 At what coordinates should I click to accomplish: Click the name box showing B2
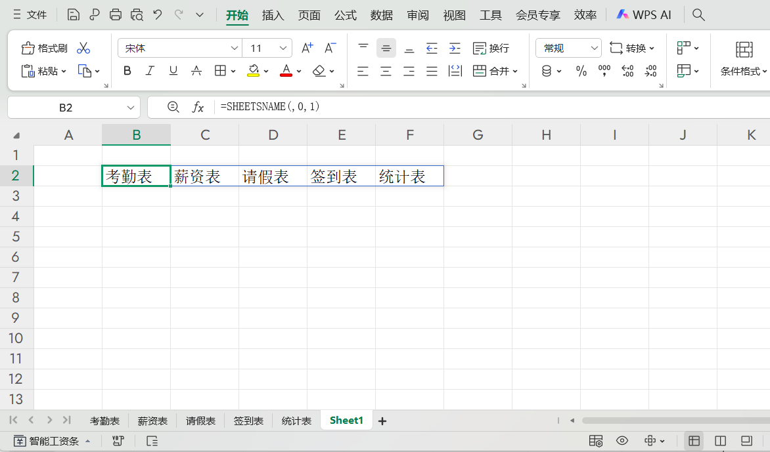point(66,106)
